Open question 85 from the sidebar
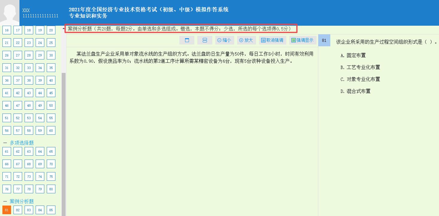The height and width of the screenshot is (216, 439). (51, 210)
